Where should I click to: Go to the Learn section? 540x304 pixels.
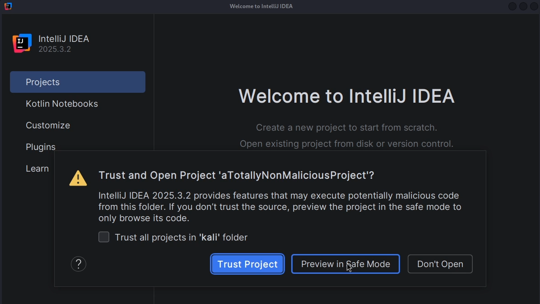pyautogui.click(x=37, y=168)
